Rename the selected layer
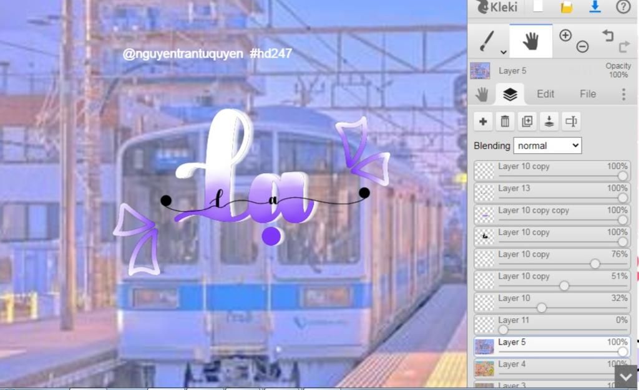The width and height of the screenshot is (639, 390). (x=571, y=121)
